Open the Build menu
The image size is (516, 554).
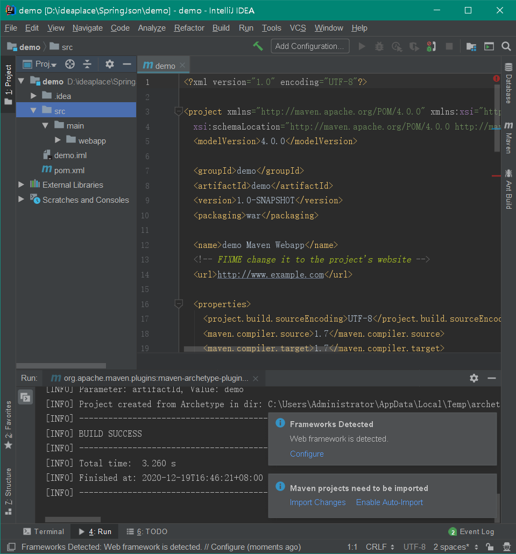(221, 28)
